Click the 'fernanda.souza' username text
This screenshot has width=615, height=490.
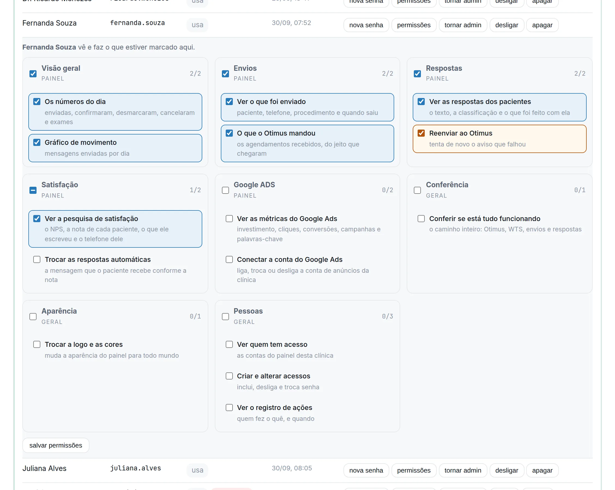point(137,23)
